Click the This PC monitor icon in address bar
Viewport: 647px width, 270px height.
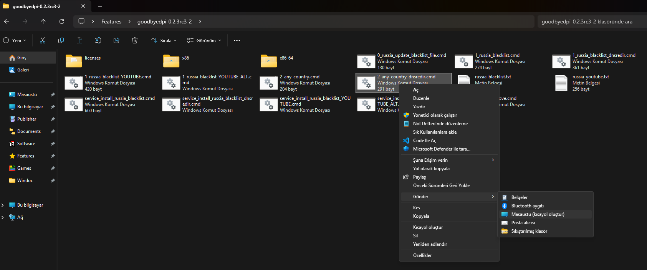pos(81,22)
